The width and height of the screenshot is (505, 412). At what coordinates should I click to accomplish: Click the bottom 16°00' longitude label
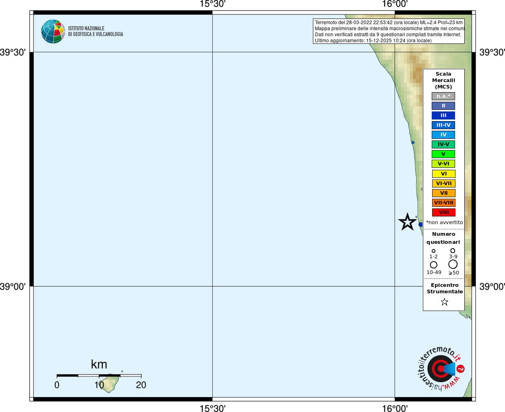(395, 408)
